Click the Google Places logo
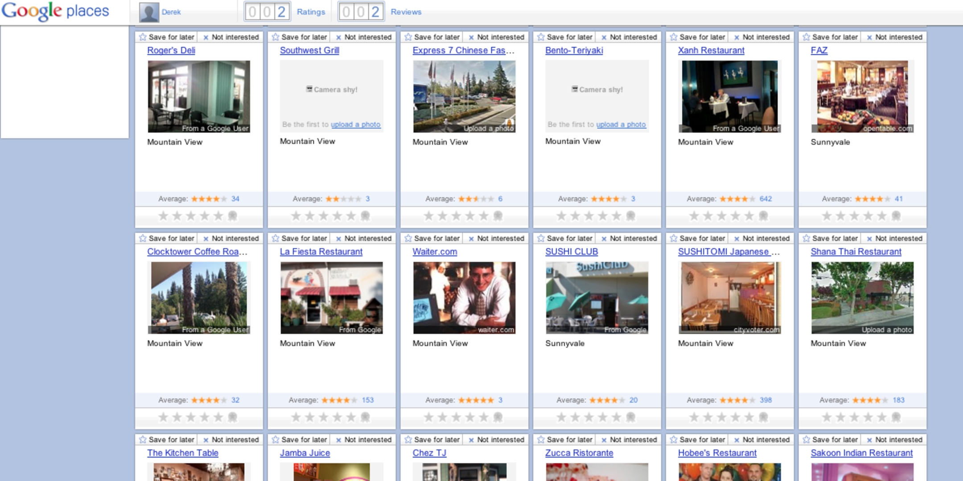 (x=55, y=11)
